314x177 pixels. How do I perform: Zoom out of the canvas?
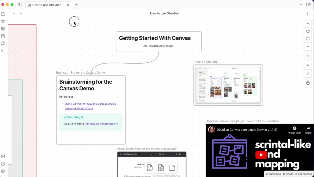308,46
